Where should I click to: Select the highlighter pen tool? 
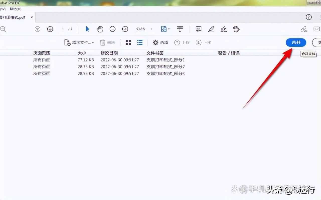pos(211,29)
